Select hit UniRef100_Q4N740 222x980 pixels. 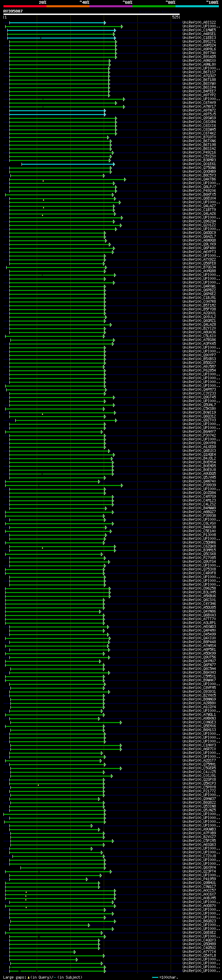tap(199, 481)
